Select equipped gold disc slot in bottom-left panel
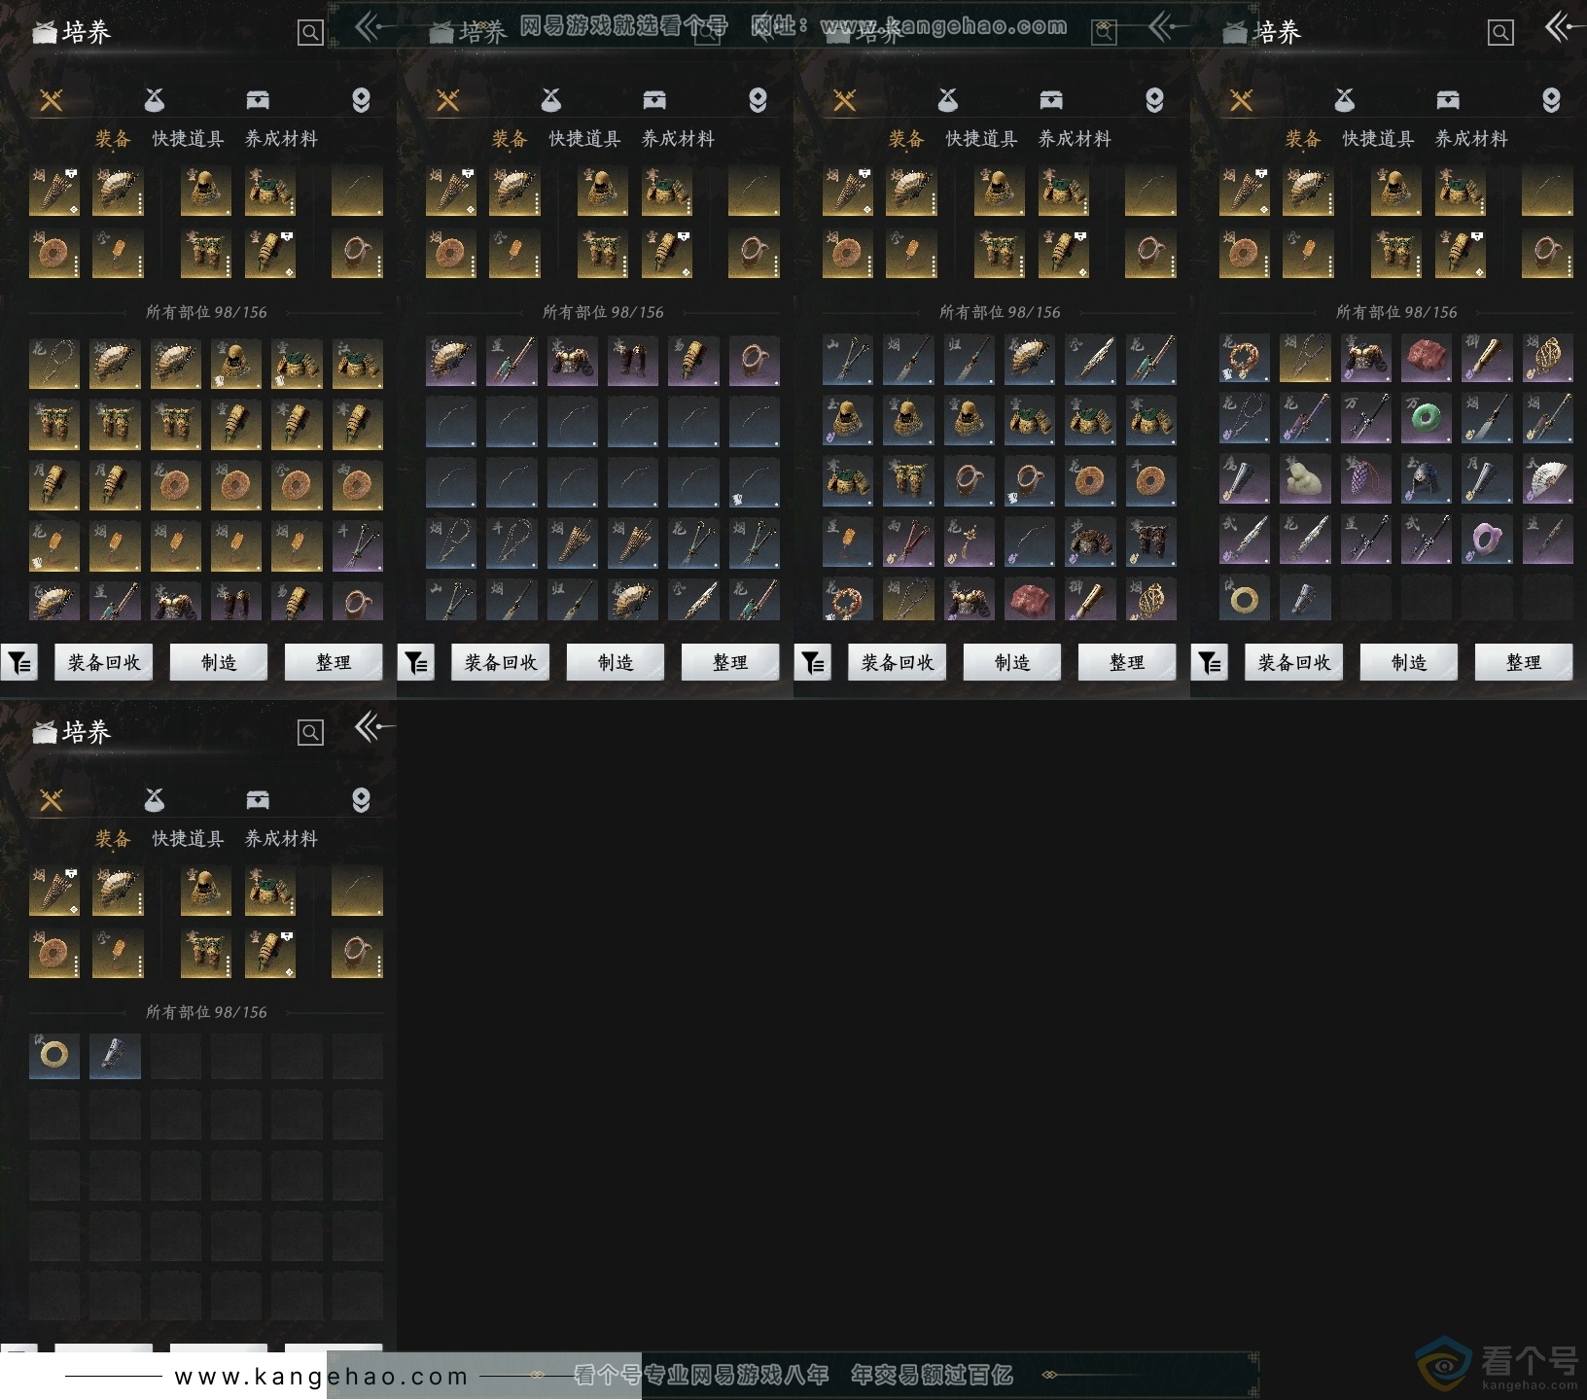Screen dimensions: 1587x1400 (54, 953)
